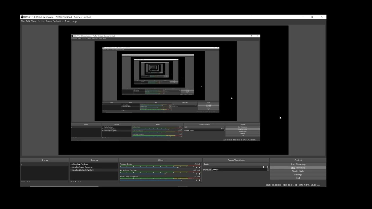
Task: Move source down using the Sources panel arrow
Action: click(x=81, y=181)
